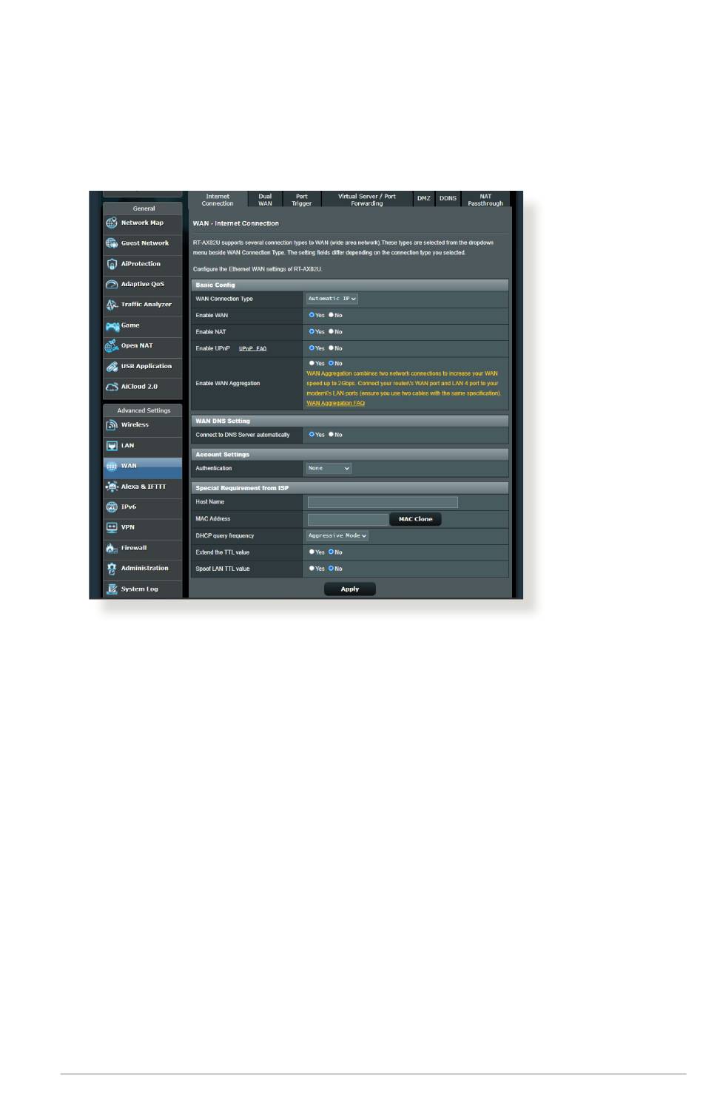Open the IPv6 settings icon

pos(112,507)
